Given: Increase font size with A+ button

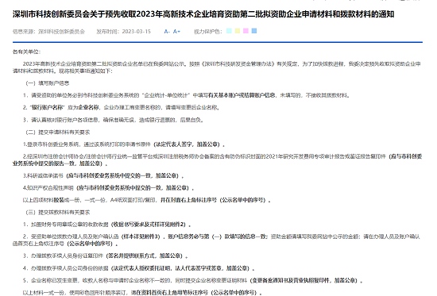Looking at the screenshot, I should (x=176, y=32).
